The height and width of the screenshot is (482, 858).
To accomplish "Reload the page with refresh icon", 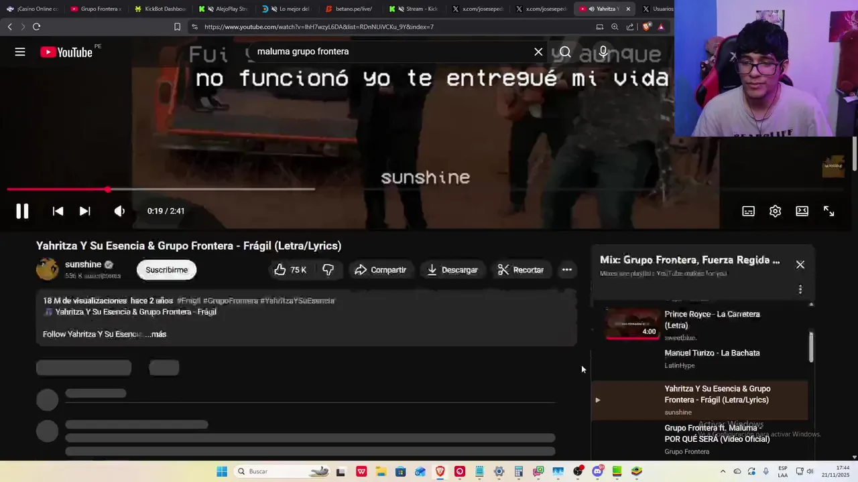I will click(x=36, y=27).
